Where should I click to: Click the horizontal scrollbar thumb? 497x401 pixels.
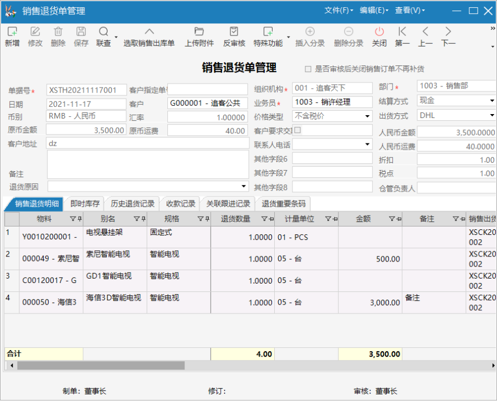click(101, 366)
